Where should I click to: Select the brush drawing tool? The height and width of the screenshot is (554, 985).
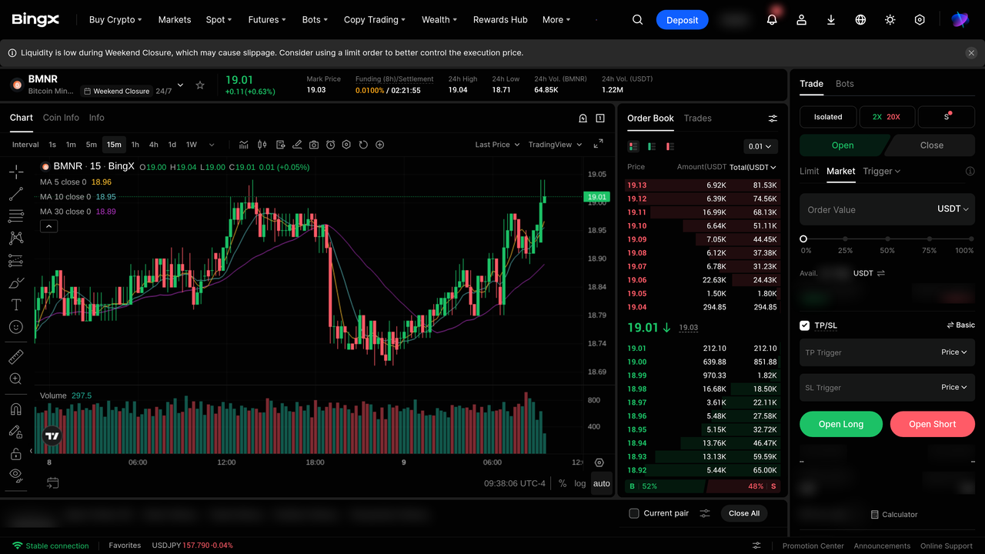(15, 283)
